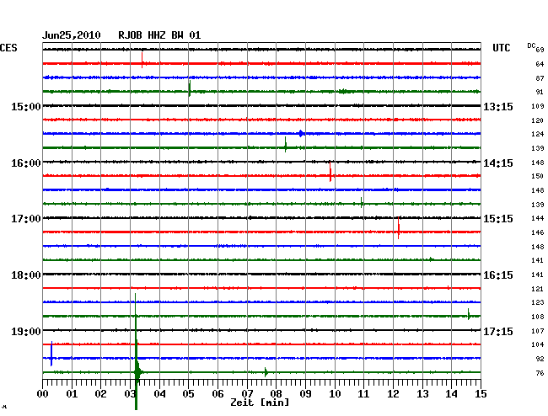Click the blue burst near minute 09

click(301, 133)
